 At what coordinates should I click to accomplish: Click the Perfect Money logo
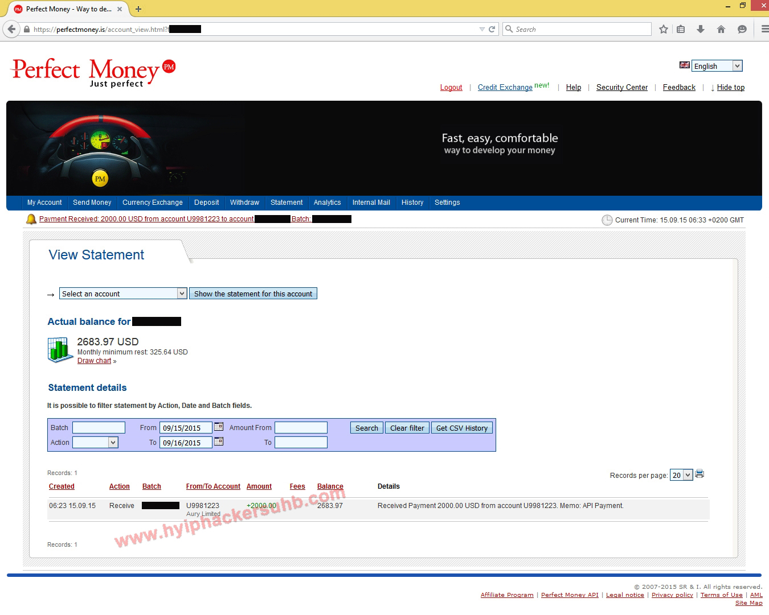pos(93,73)
